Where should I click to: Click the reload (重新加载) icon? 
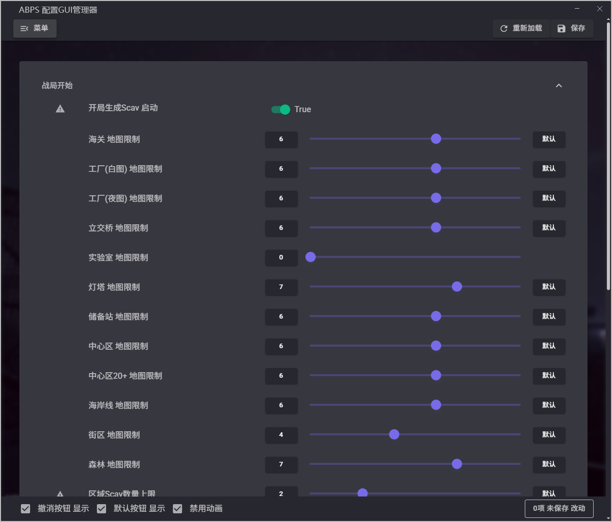[x=504, y=29]
